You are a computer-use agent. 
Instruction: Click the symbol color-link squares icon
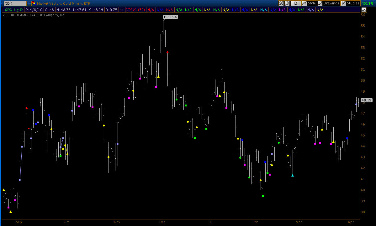pyautogui.click(x=34, y=3)
